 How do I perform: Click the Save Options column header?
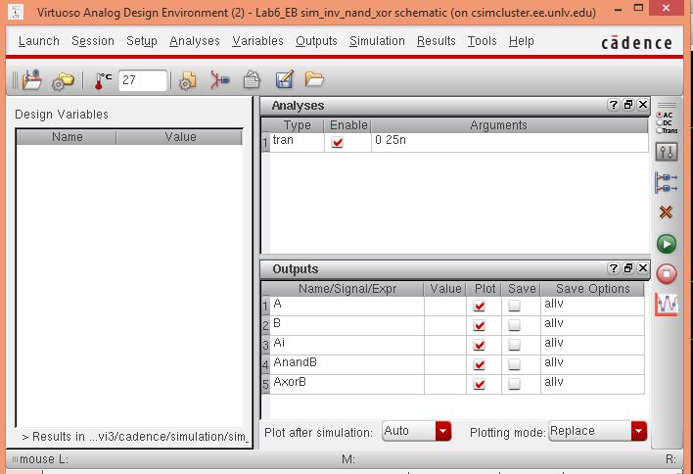[593, 289]
